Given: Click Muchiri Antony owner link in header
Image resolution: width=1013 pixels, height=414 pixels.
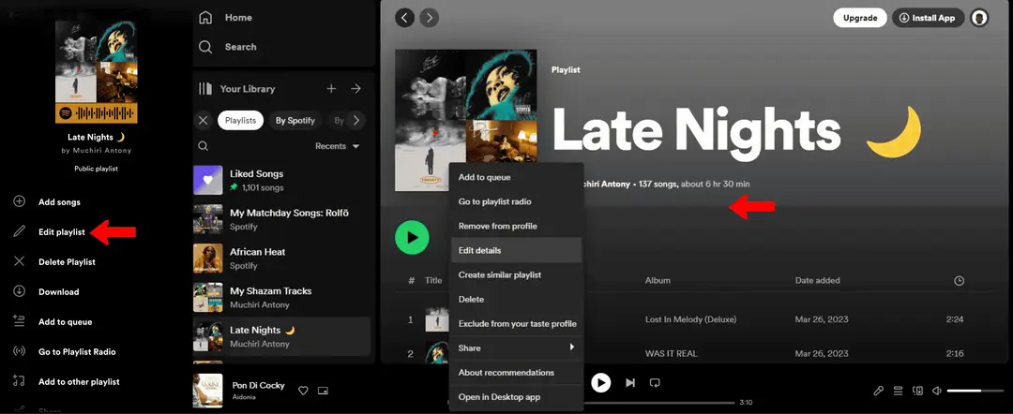Looking at the screenshot, I should click(606, 185).
